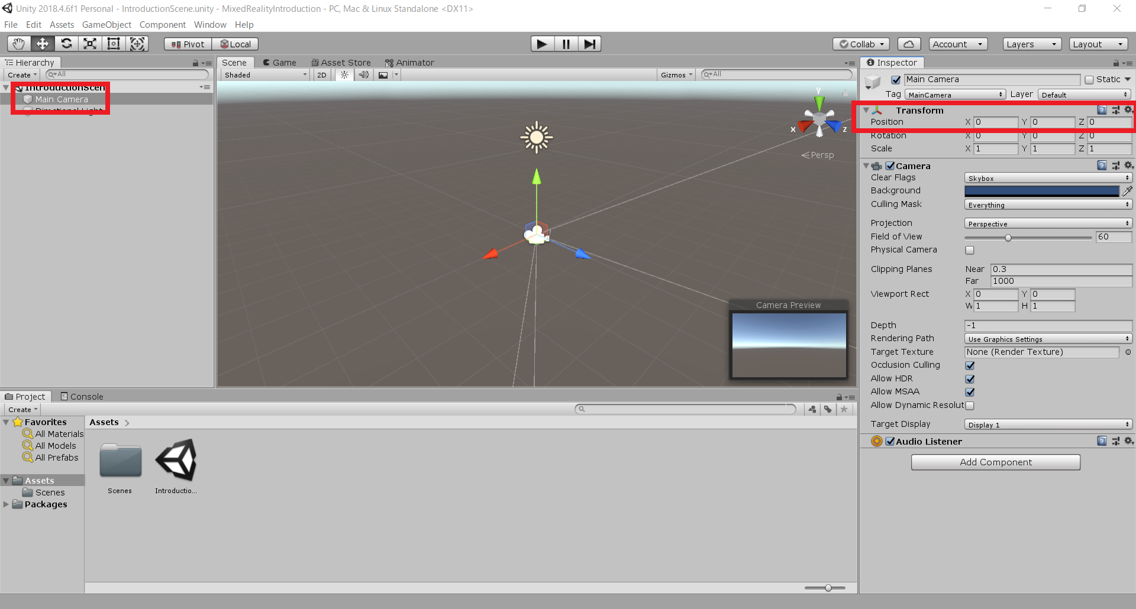Open Camera component gear menu
The height and width of the screenshot is (609, 1136).
click(1128, 166)
